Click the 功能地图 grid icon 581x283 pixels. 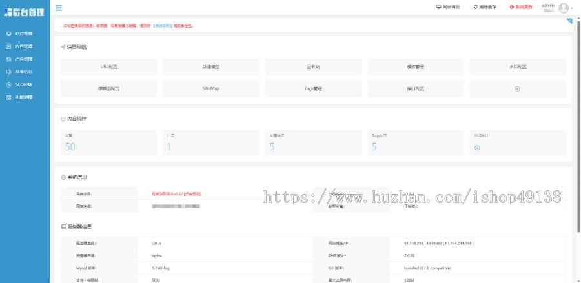pyautogui.click(x=9, y=97)
